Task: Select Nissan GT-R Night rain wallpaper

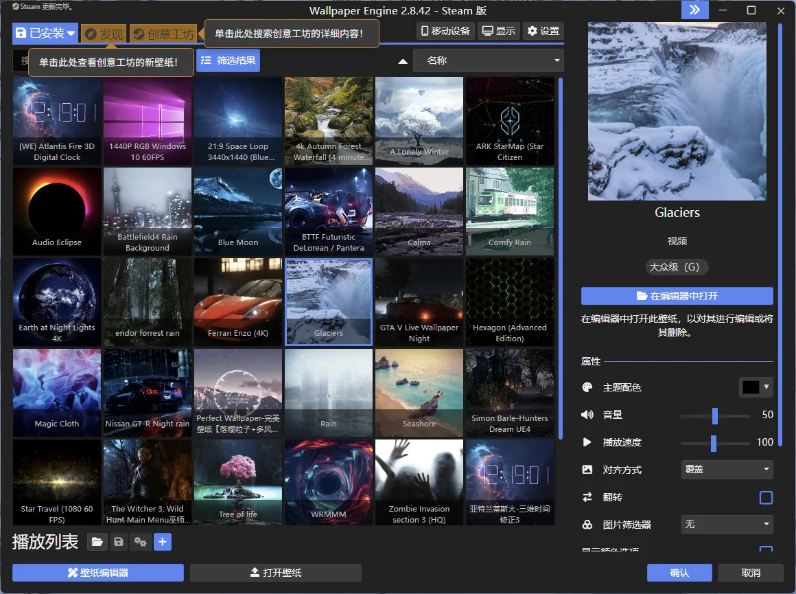Action: [148, 393]
